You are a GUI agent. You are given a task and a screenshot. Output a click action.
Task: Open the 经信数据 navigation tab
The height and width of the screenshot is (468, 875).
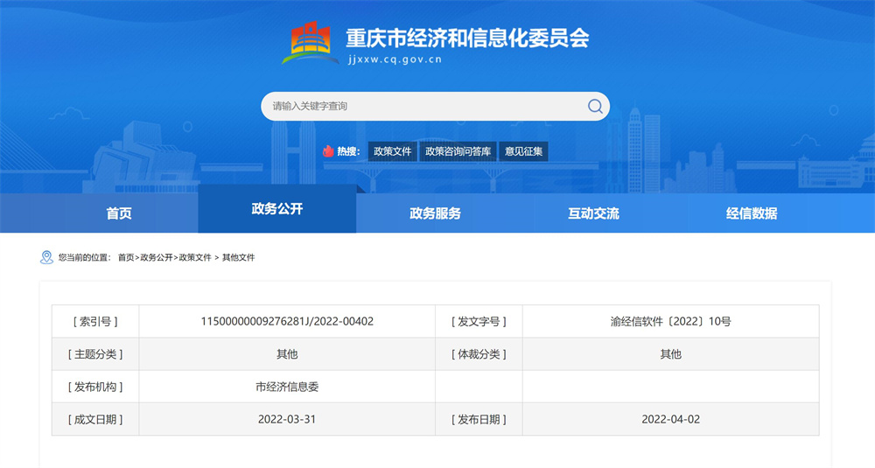(752, 213)
